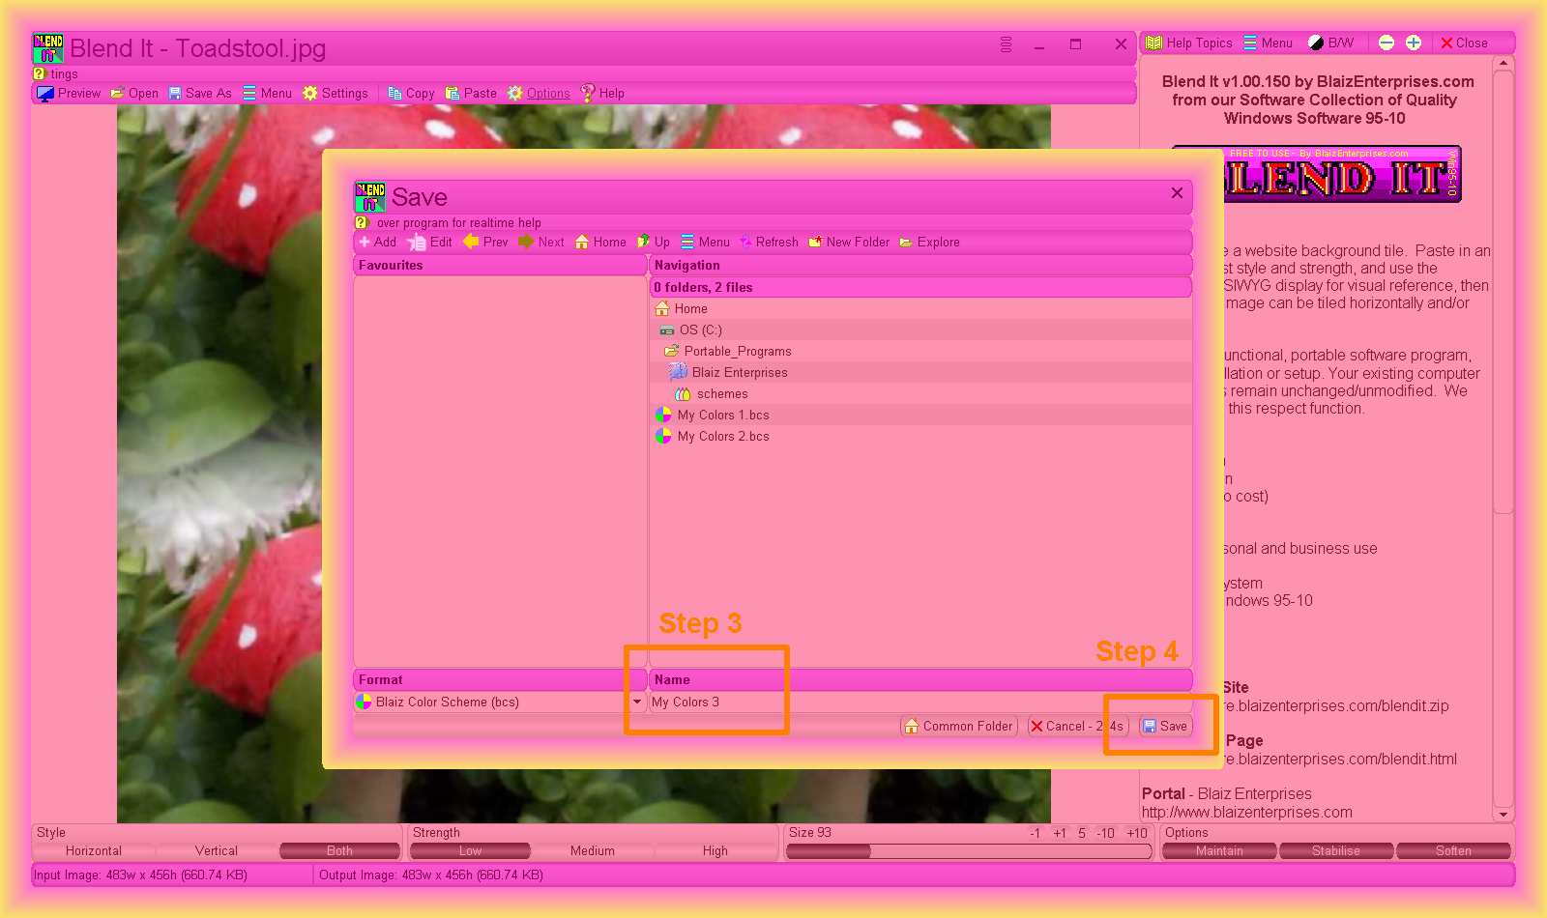
Task: Open the Format dropdown arrow
Action: coord(636,703)
